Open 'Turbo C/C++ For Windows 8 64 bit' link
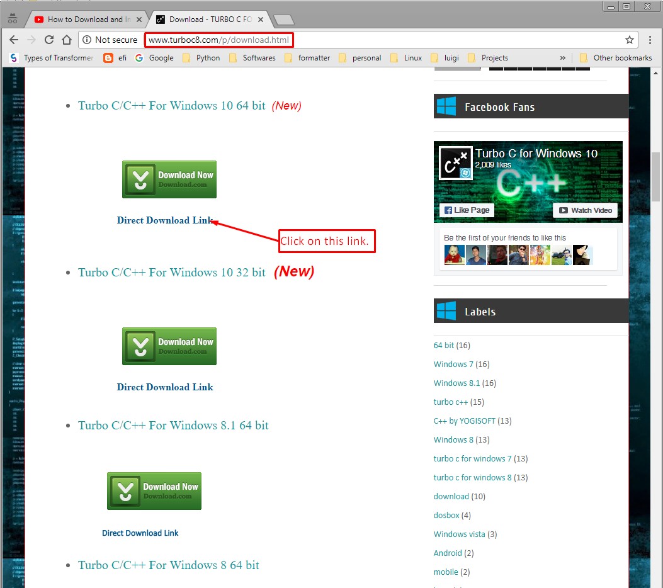The width and height of the screenshot is (663, 588). (168, 565)
